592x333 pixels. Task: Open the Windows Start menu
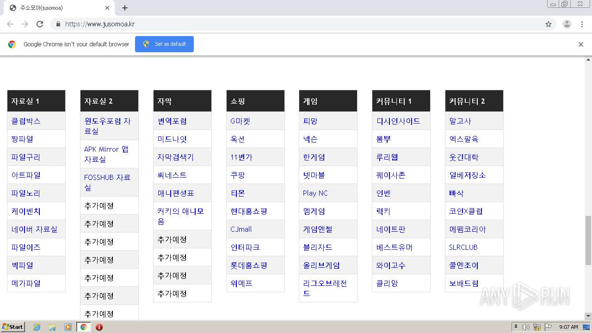13,327
